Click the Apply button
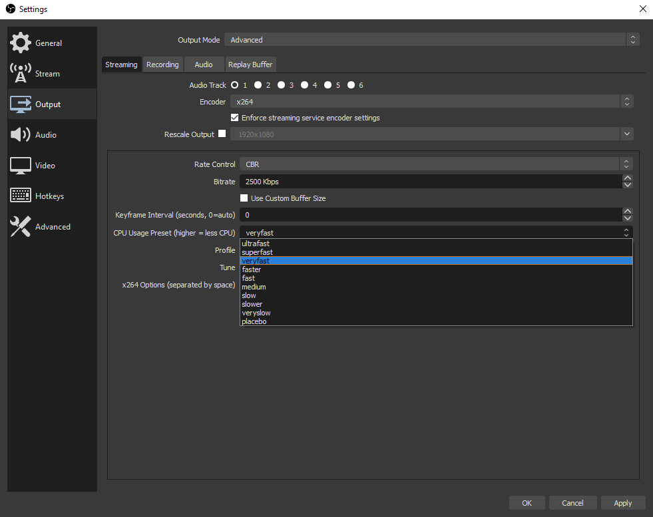The image size is (653, 517). (x=623, y=503)
